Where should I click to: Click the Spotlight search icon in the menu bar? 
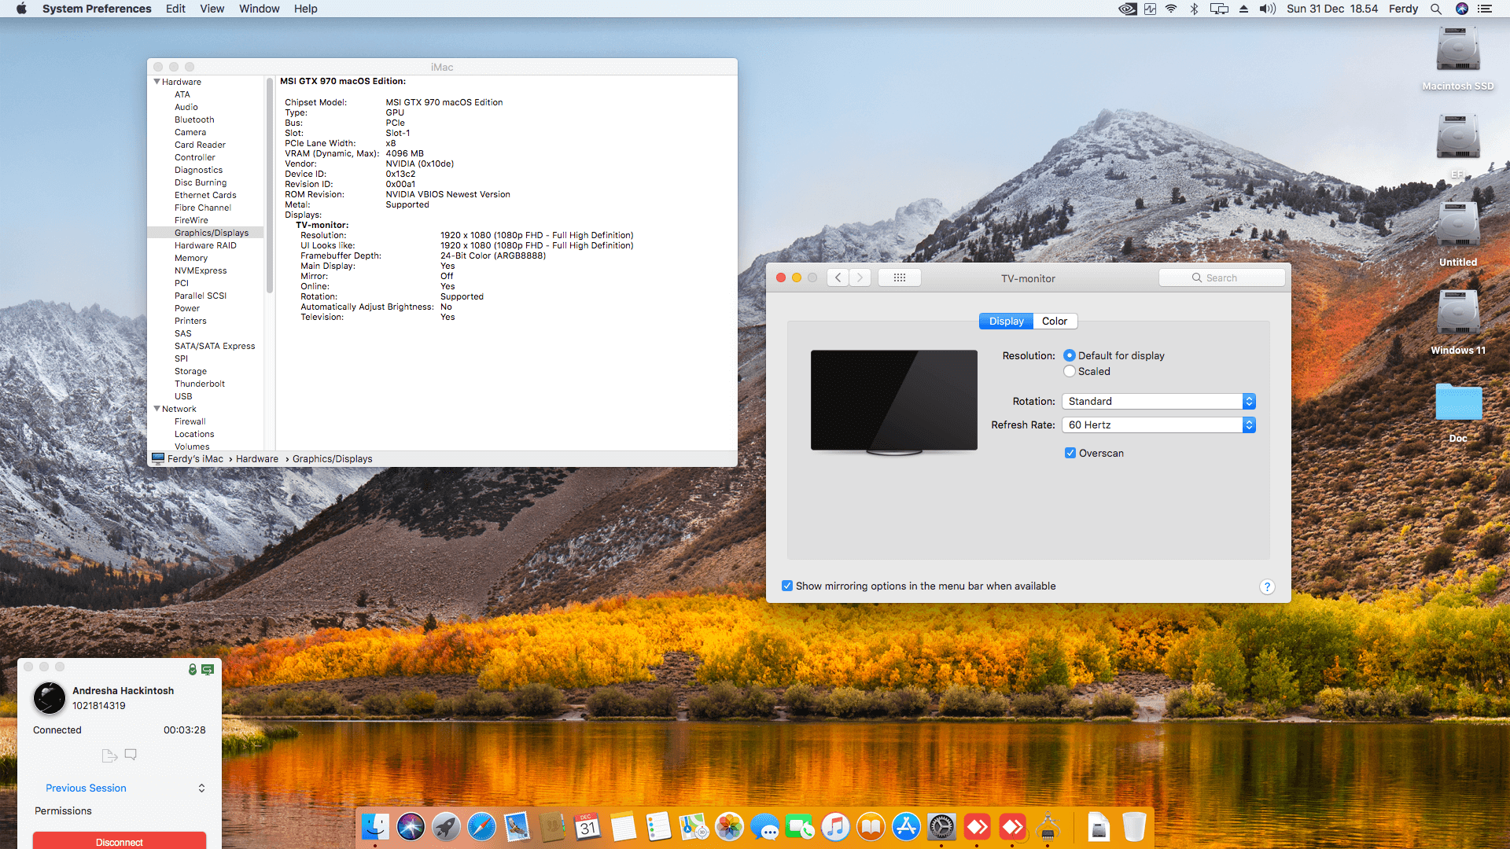point(1436,9)
